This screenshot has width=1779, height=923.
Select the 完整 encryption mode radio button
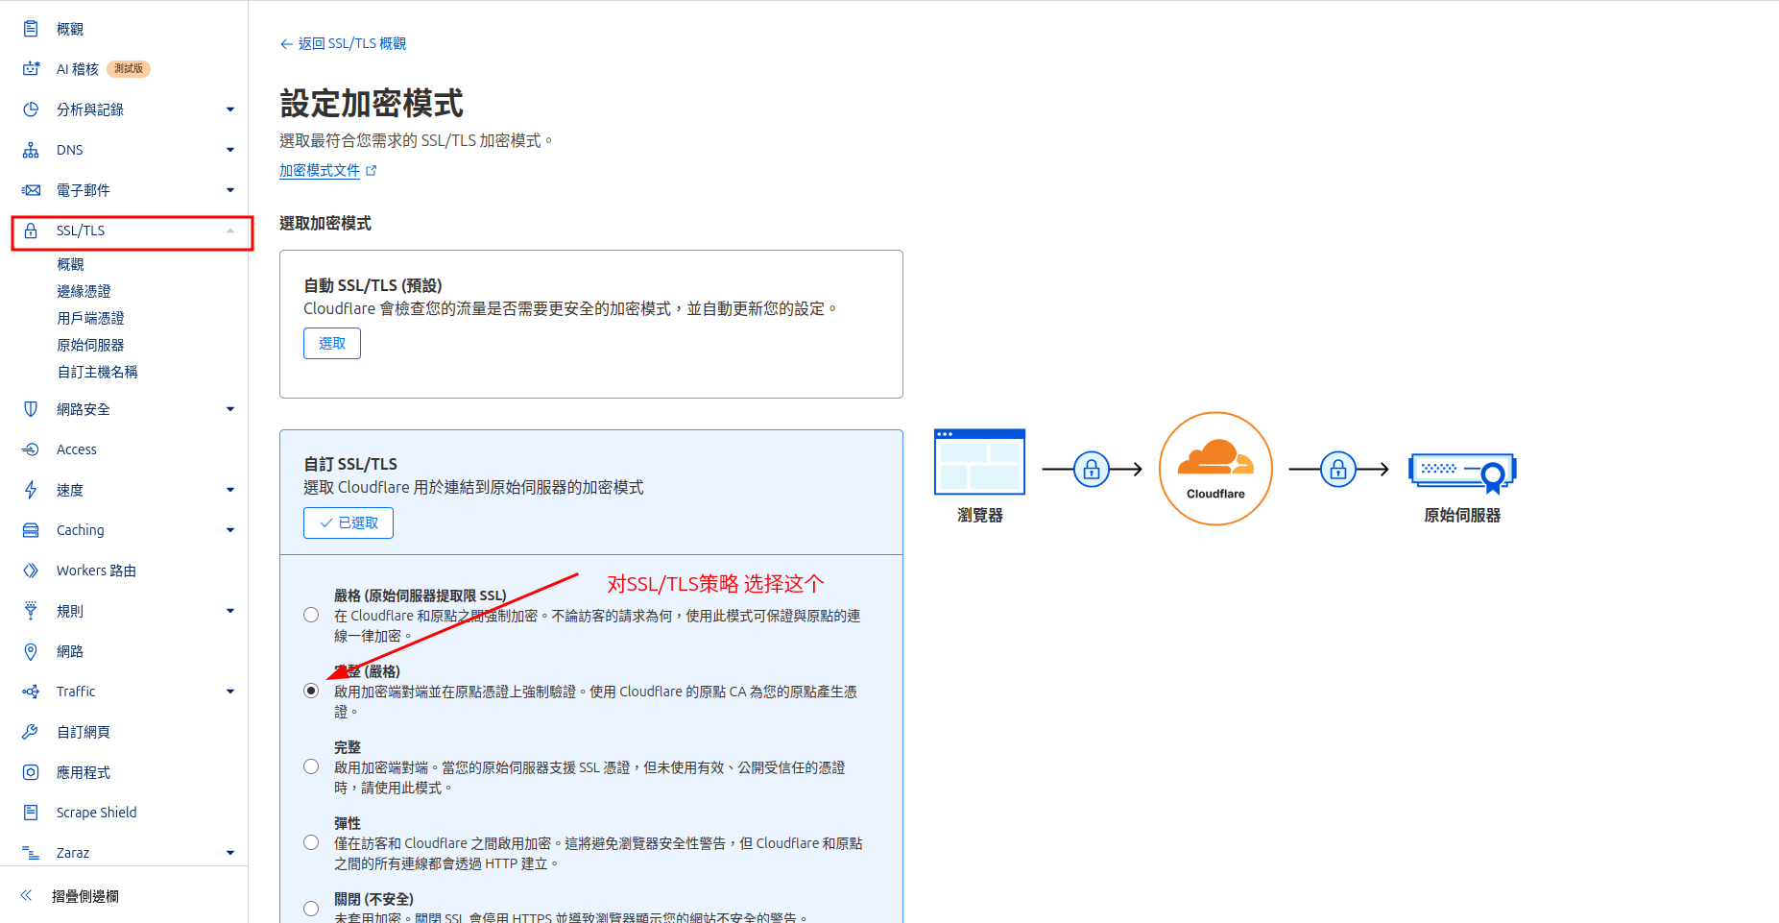(311, 766)
